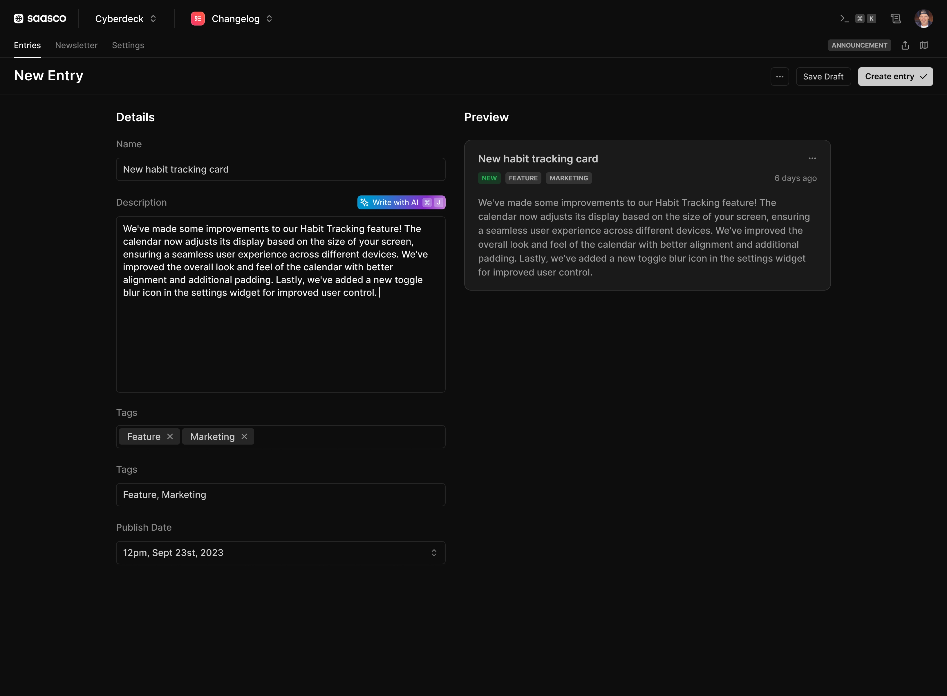The image size is (947, 696).
Task: Open the map book icon
Action: 923,45
